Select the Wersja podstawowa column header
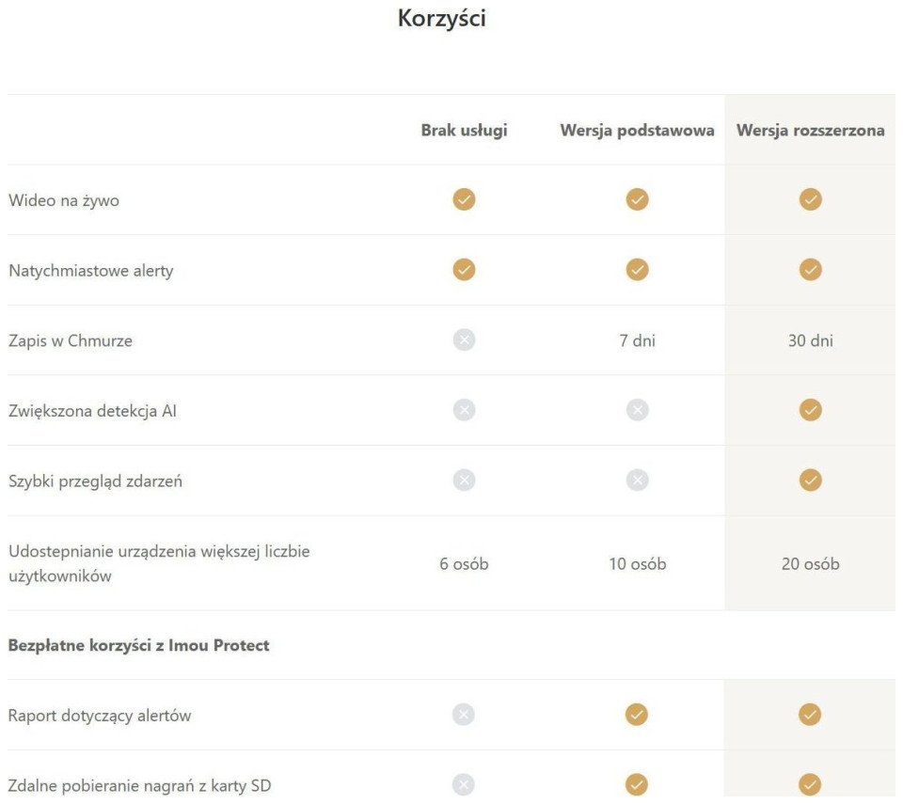903x804 pixels. [638, 131]
